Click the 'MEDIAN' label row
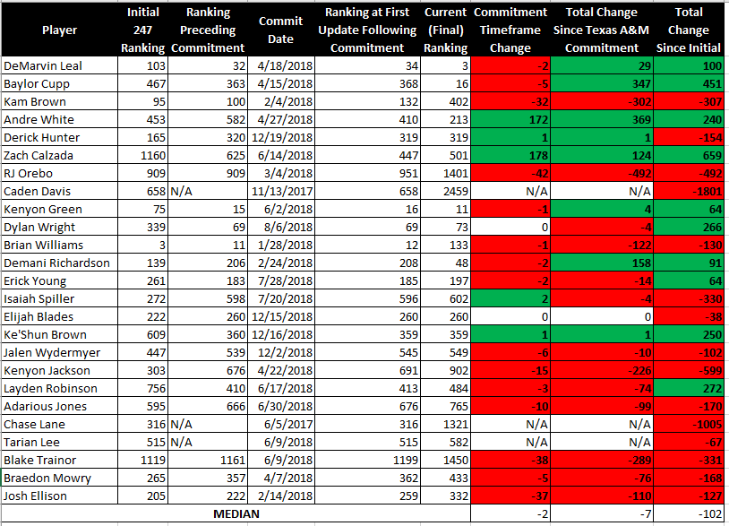This screenshot has width=729, height=526. (x=236, y=514)
